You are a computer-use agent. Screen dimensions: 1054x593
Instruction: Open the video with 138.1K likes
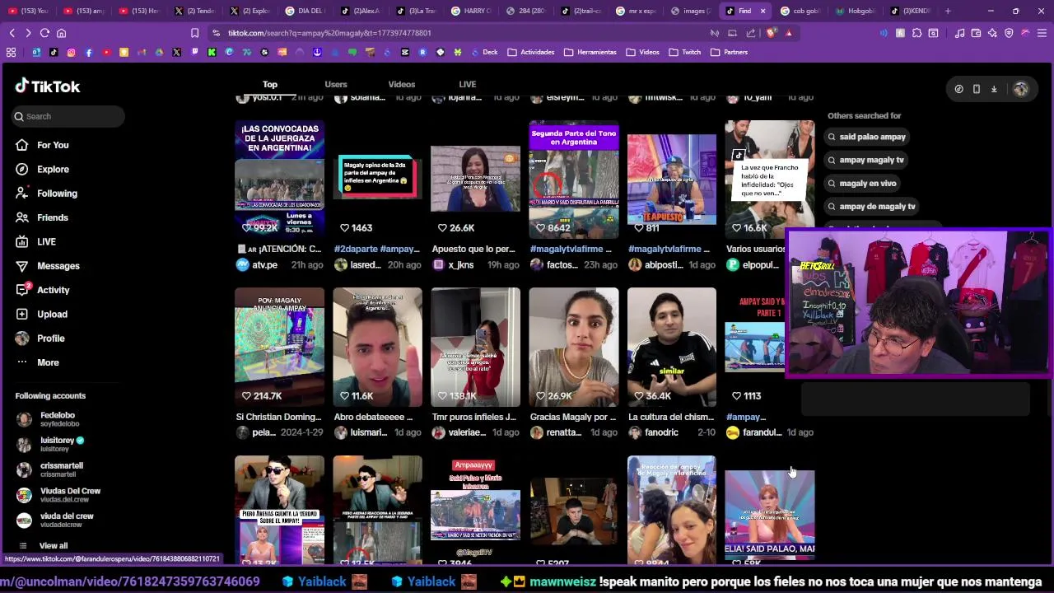click(475, 347)
